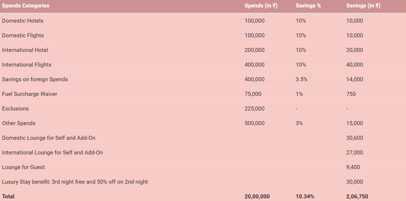Click the Lounge for Guest row
This screenshot has width=406, height=201.
click(203, 167)
